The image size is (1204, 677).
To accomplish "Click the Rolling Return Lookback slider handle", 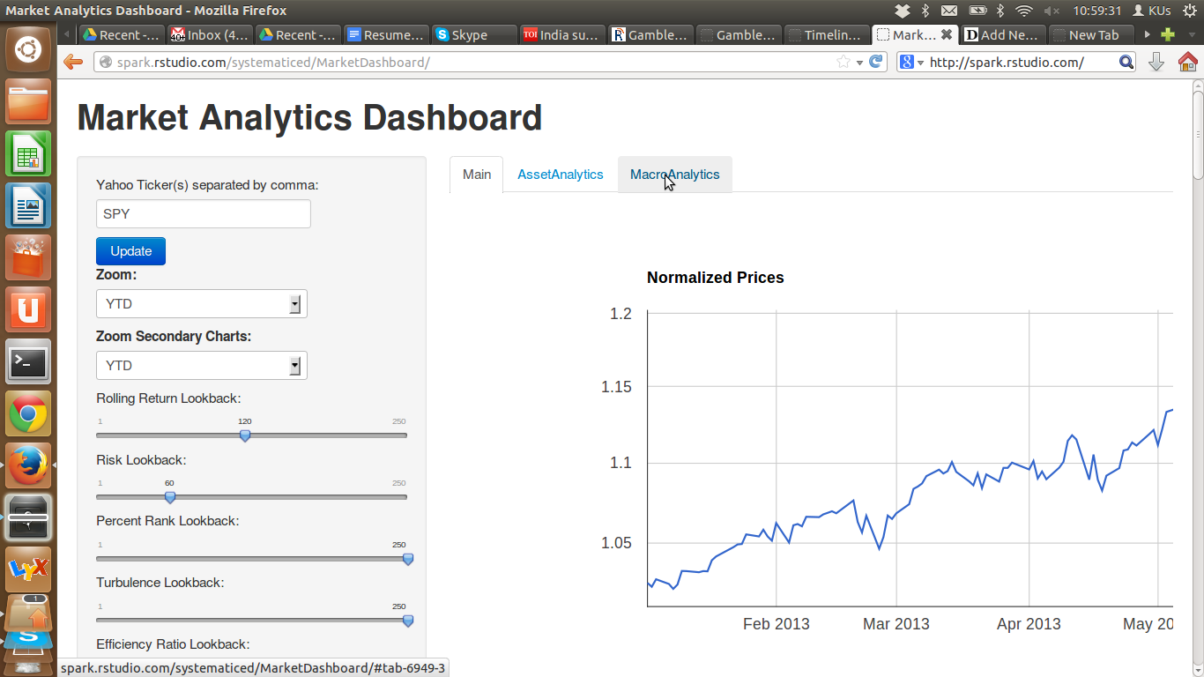I will 245,435.
